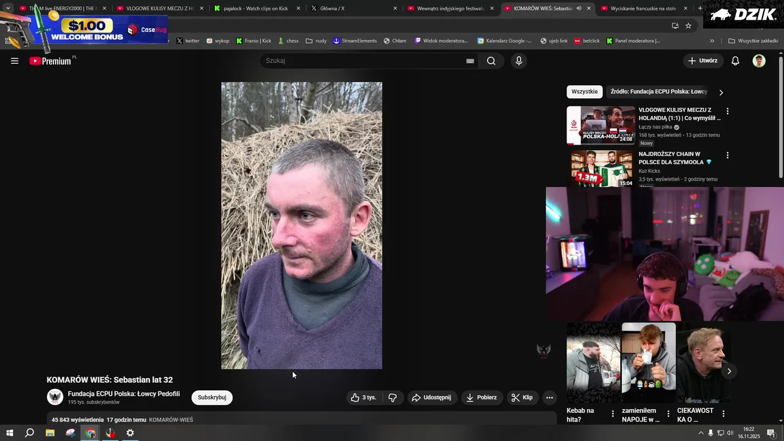The image size is (784, 441).
Task: Open the tab search dropdown arrow
Action: click(x=8, y=9)
